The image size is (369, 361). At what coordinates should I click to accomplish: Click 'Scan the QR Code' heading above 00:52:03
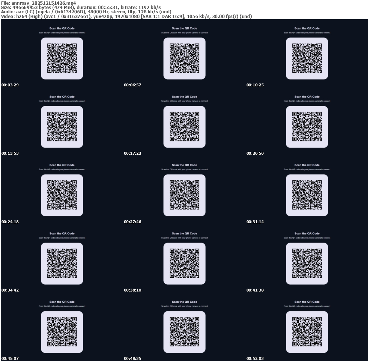307,302
